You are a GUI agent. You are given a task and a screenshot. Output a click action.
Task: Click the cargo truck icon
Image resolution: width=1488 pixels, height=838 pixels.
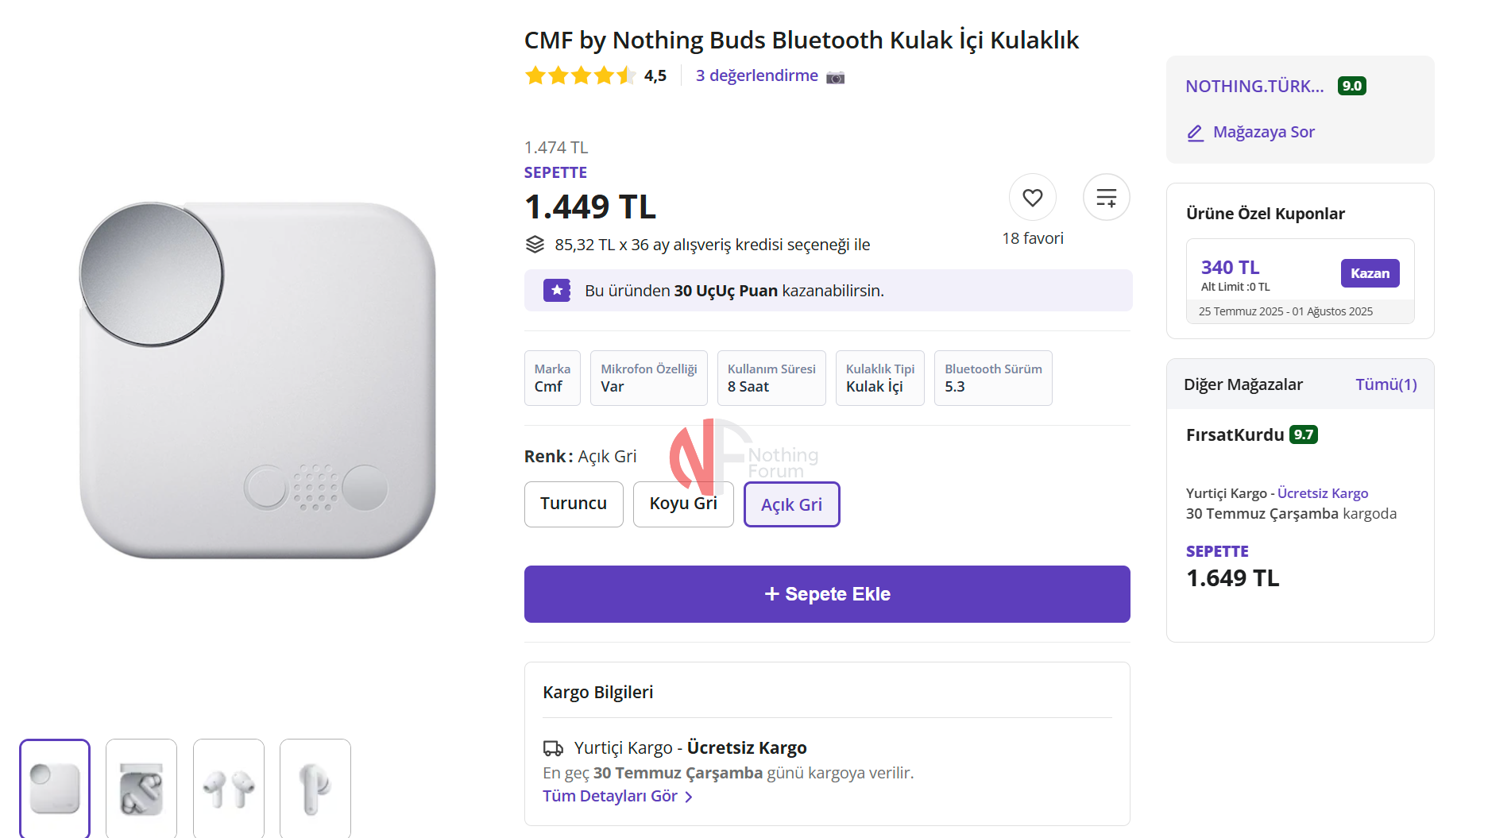click(553, 748)
